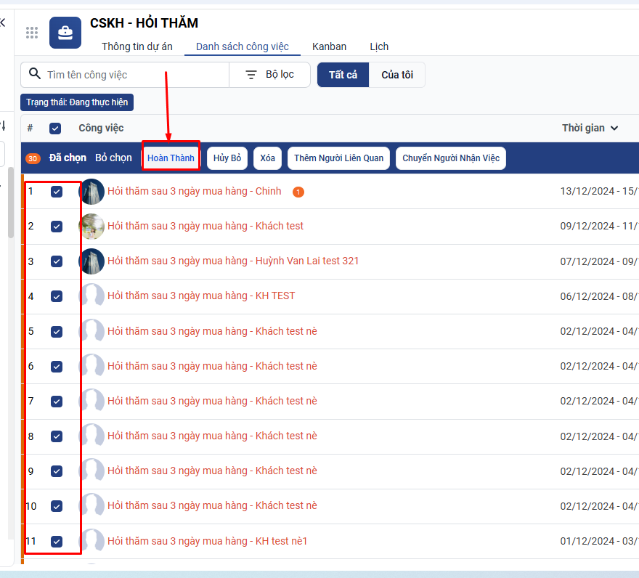Focus the Tìm tên công việc search field
This screenshot has width=639, height=578.
coord(134,75)
